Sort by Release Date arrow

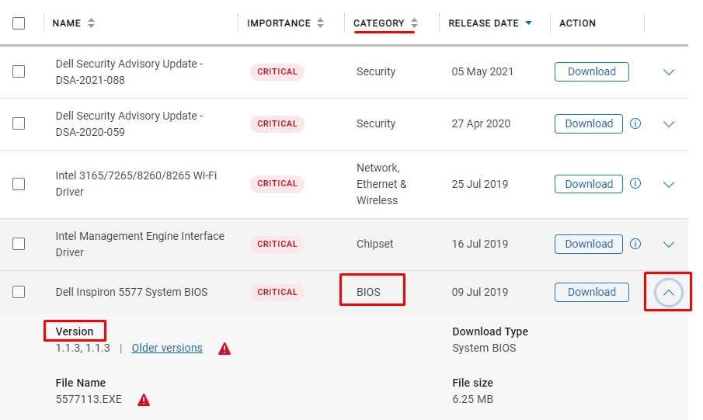point(529,23)
